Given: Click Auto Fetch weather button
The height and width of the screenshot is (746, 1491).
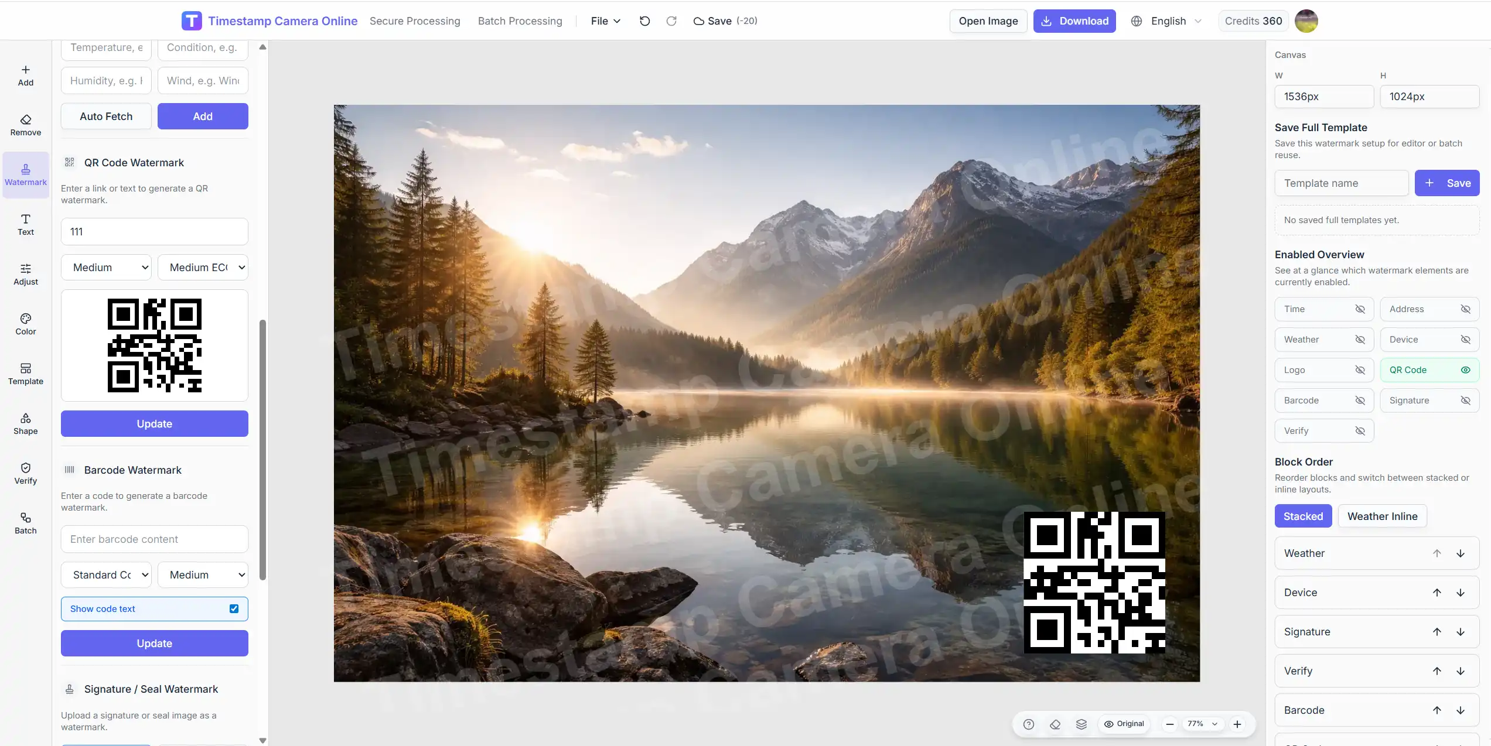Looking at the screenshot, I should click(x=106, y=117).
